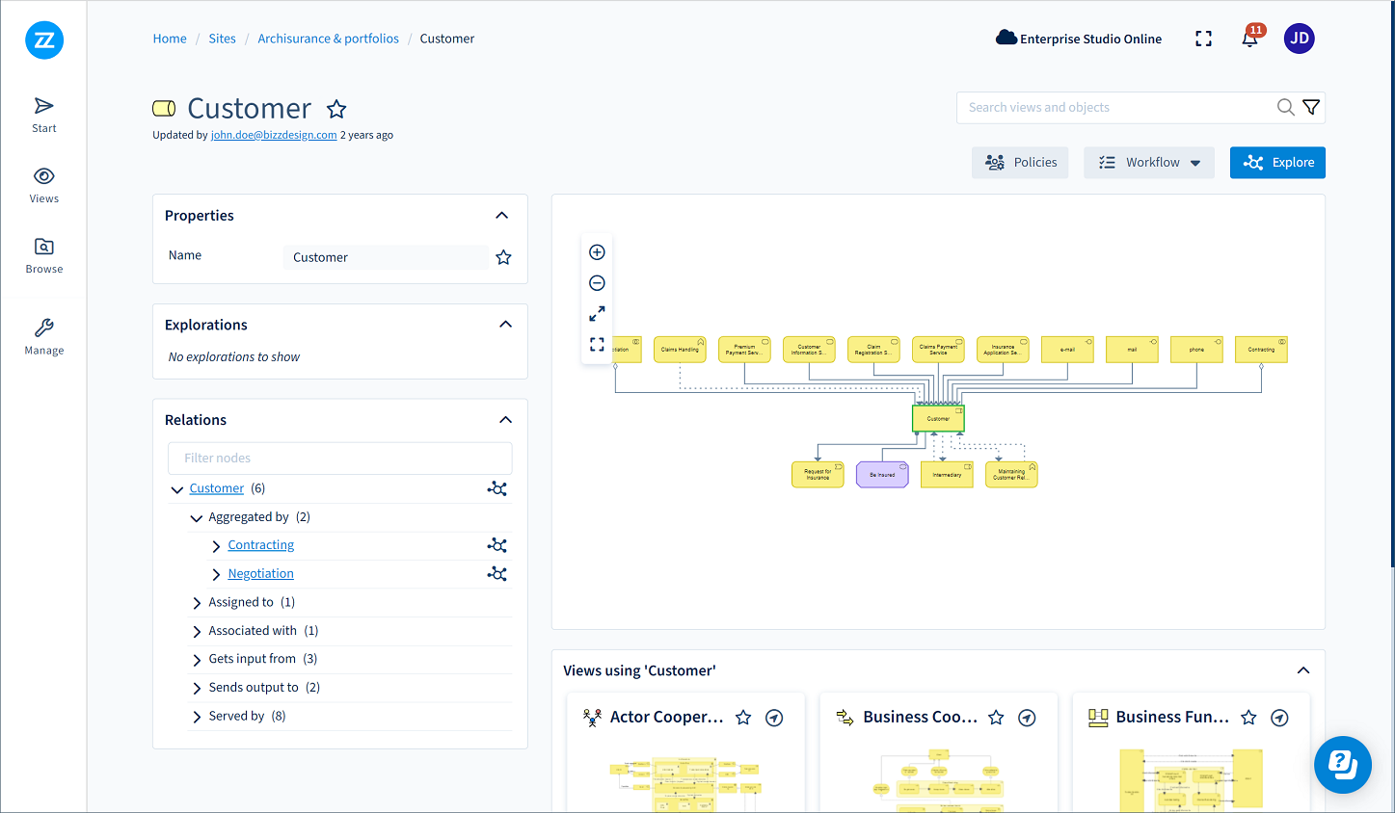Explore the Customer (6) relations graph icon

click(497, 488)
